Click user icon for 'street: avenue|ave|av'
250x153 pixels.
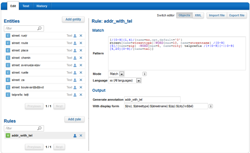pyautogui.click(x=75, y=65)
